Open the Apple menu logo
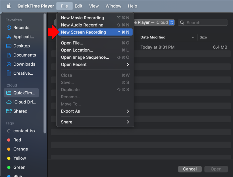This screenshot has height=177, width=233. pos(8,6)
